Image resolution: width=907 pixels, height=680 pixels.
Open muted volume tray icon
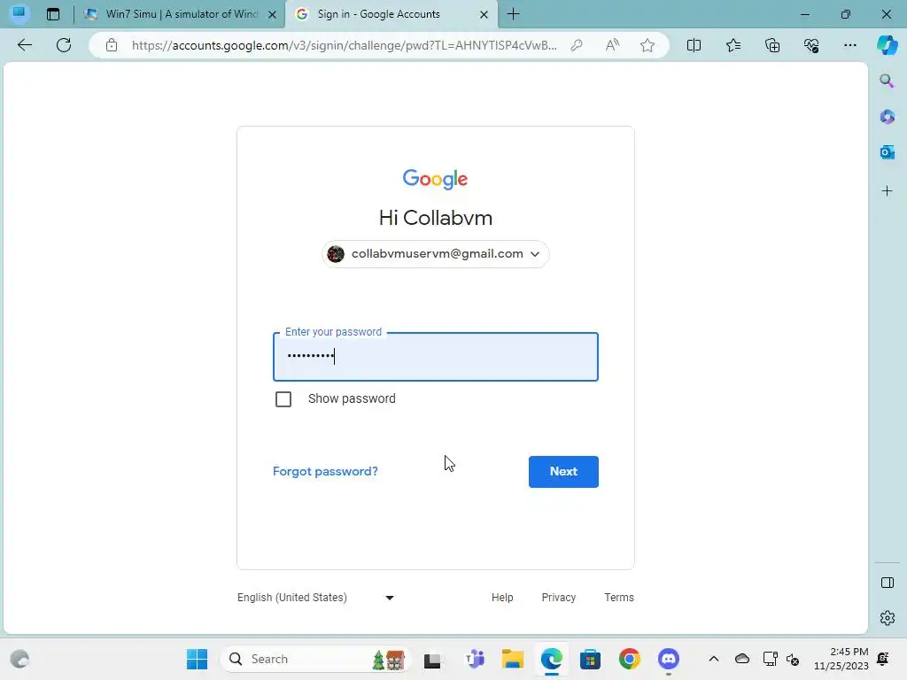click(x=793, y=660)
